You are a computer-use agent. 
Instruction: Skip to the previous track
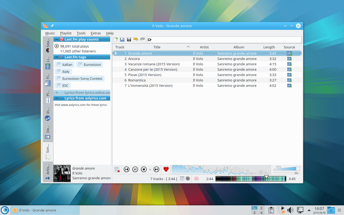(x=127, y=169)
